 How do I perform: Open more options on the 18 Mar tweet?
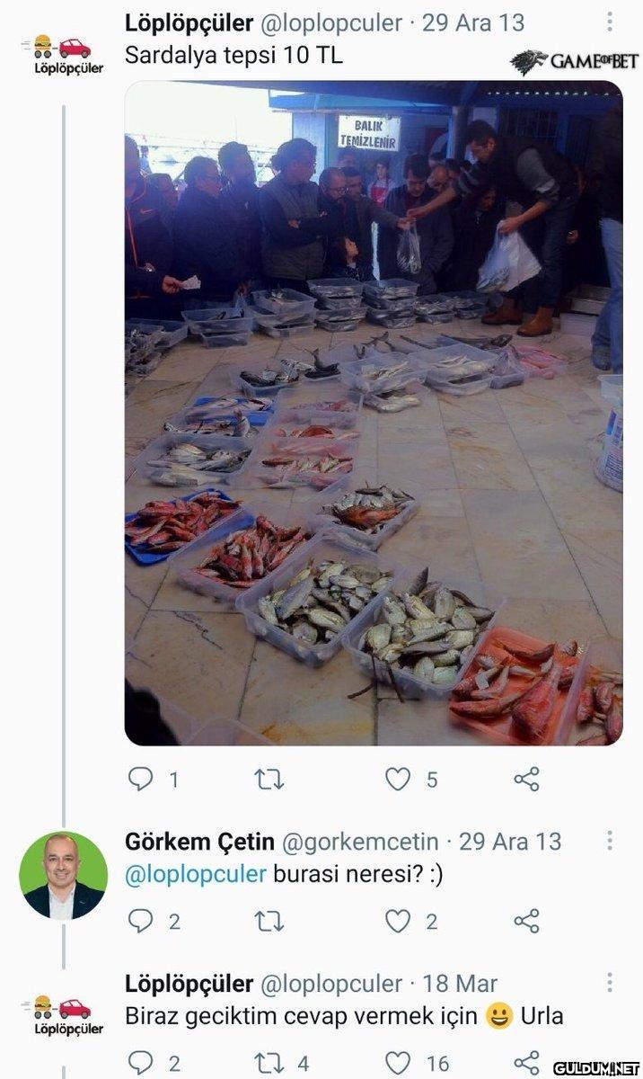pos(610,983)
